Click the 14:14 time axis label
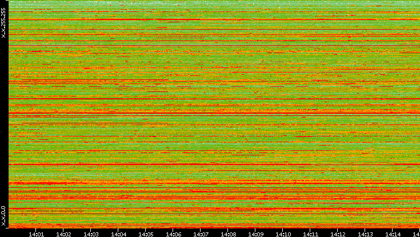Viewport: 420px width, 237px height. point(393,234)
